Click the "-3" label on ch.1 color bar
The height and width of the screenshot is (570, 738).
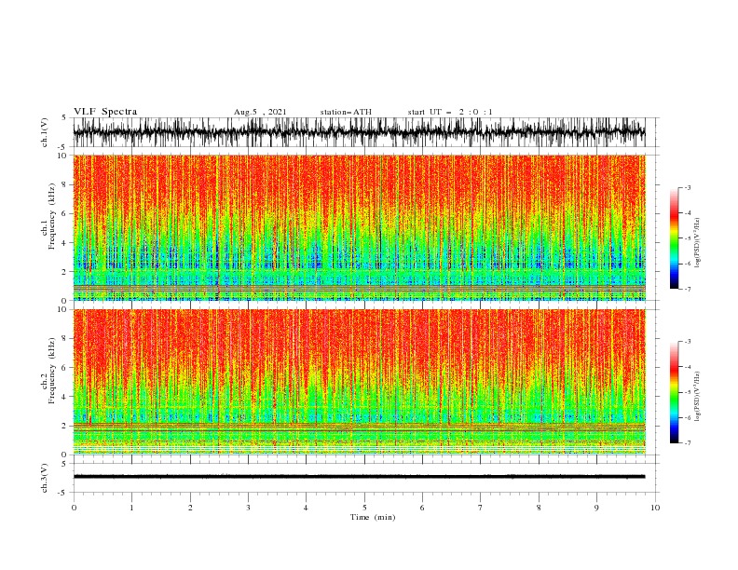pos(688,187)
